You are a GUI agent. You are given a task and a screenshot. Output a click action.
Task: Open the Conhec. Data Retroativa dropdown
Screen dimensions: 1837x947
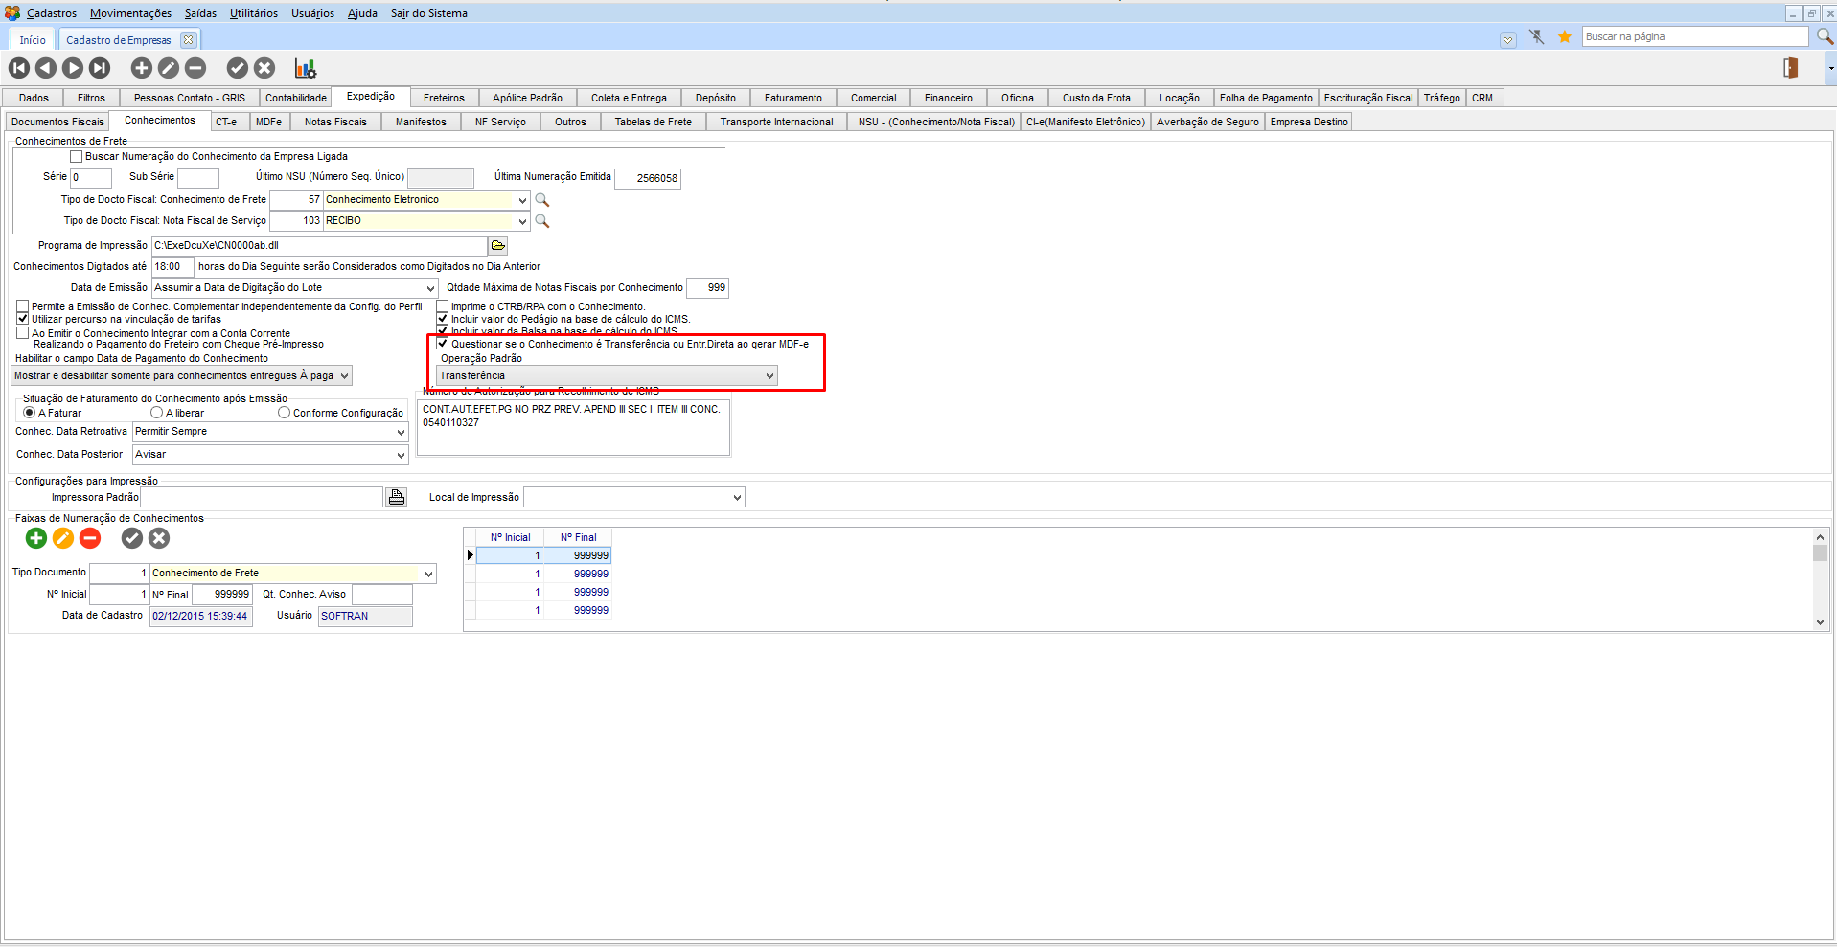coord(401,432)
